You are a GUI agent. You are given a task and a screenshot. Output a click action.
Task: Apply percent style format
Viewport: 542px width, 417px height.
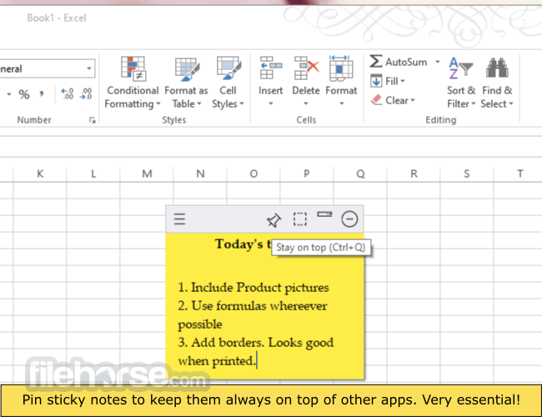pyautogui.click(x=24, y=94)
